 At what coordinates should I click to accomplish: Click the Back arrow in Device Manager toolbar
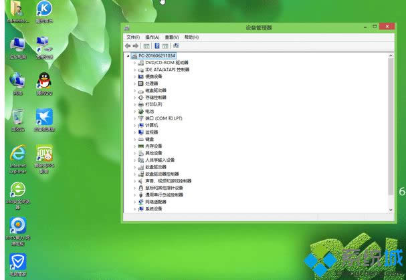click(128, 45)
